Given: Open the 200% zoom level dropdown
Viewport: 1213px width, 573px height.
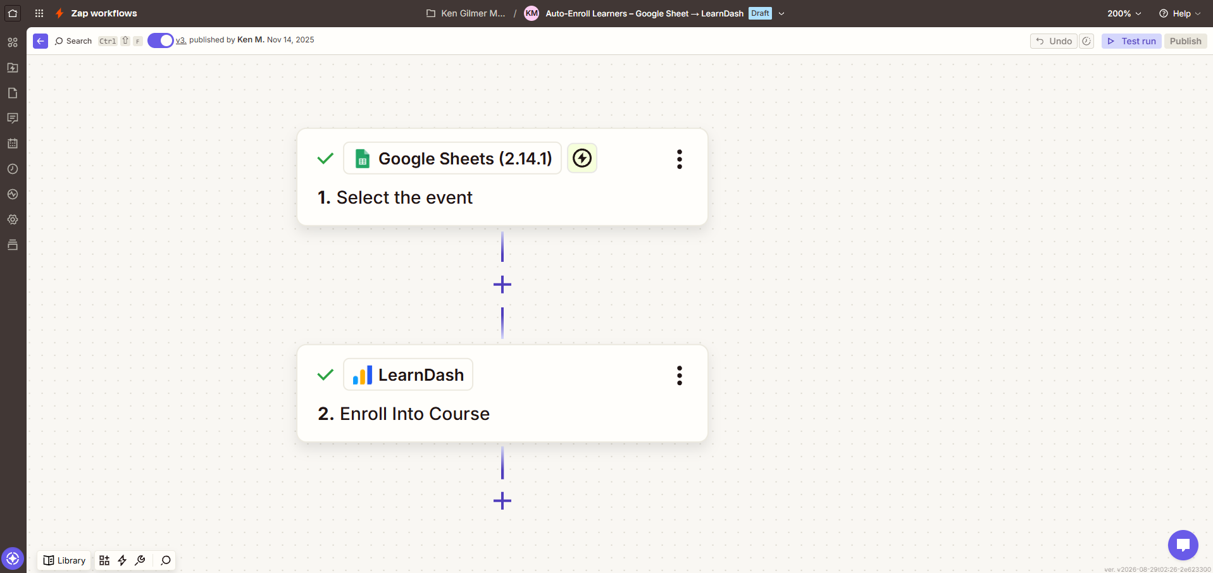Looking at the screenshot, I should click(1124, 13).
